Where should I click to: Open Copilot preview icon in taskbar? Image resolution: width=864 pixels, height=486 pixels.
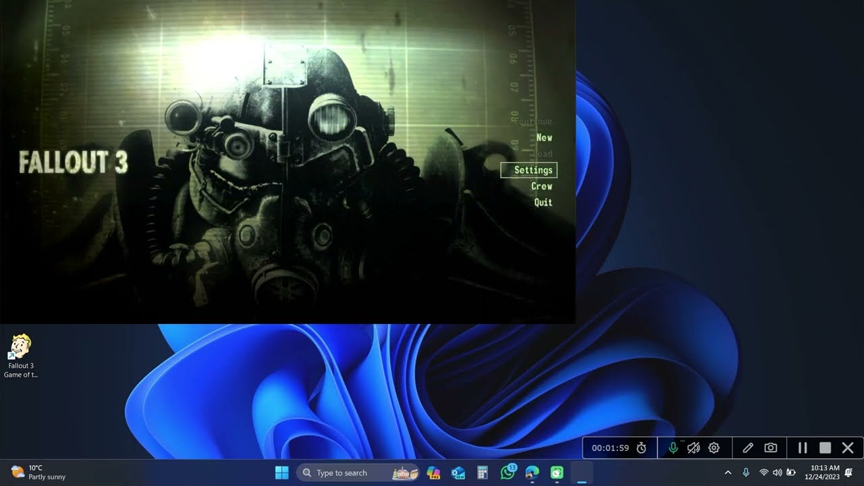433,473
